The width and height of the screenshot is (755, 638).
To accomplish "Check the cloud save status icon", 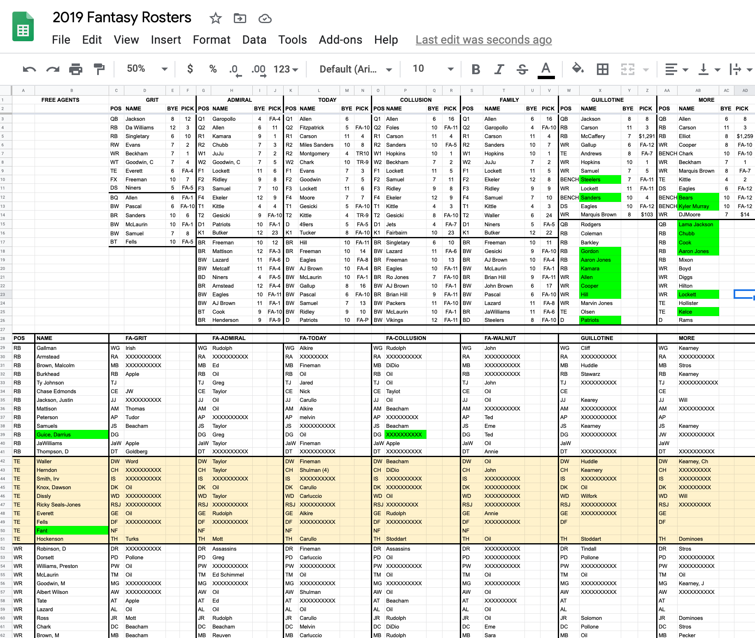I will (265, 19).
